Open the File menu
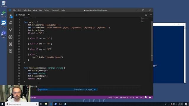The width and height of the screenshot is (189, 106). [x=14, y=10]
